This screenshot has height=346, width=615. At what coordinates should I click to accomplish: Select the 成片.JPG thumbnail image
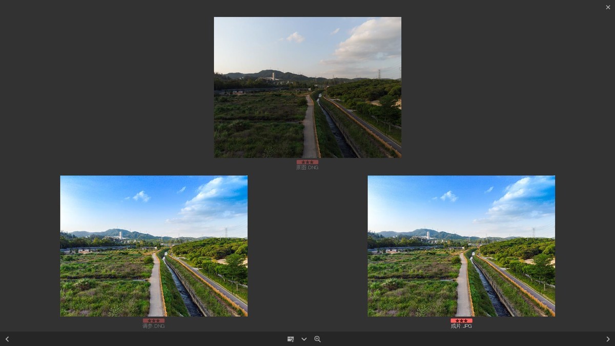tap(461, 246)
